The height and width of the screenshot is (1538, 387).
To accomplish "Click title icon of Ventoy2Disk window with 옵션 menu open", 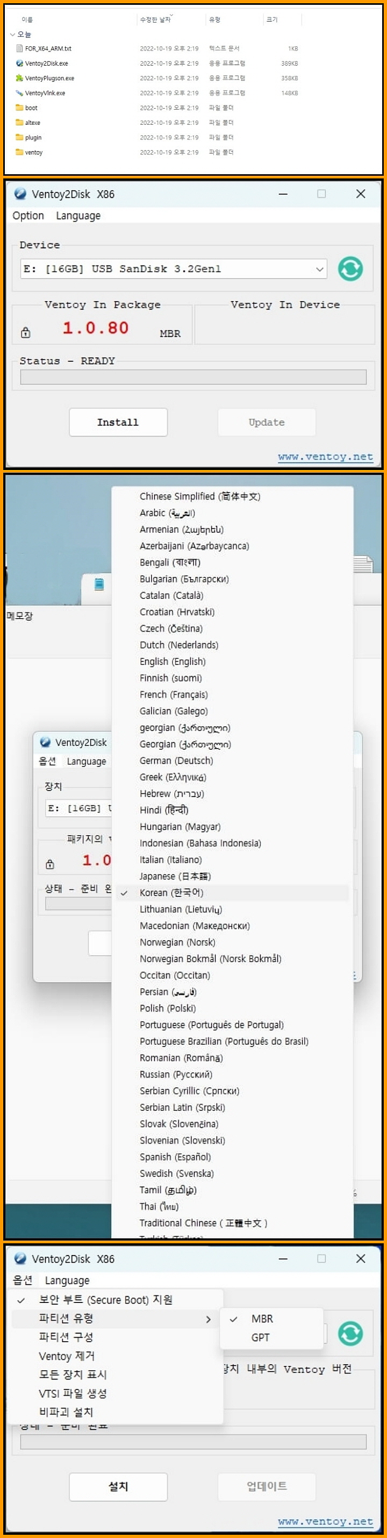I will pyautogui.click(x=20, y=1258).
